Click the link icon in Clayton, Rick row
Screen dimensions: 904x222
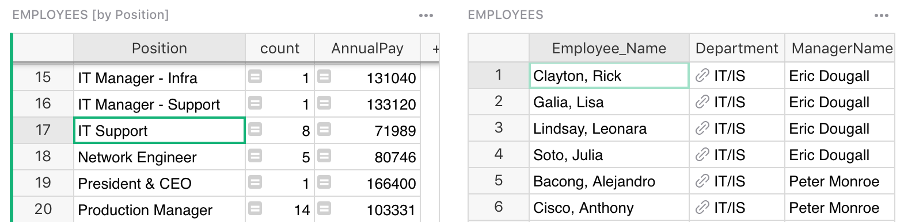(x=702, y=76)
